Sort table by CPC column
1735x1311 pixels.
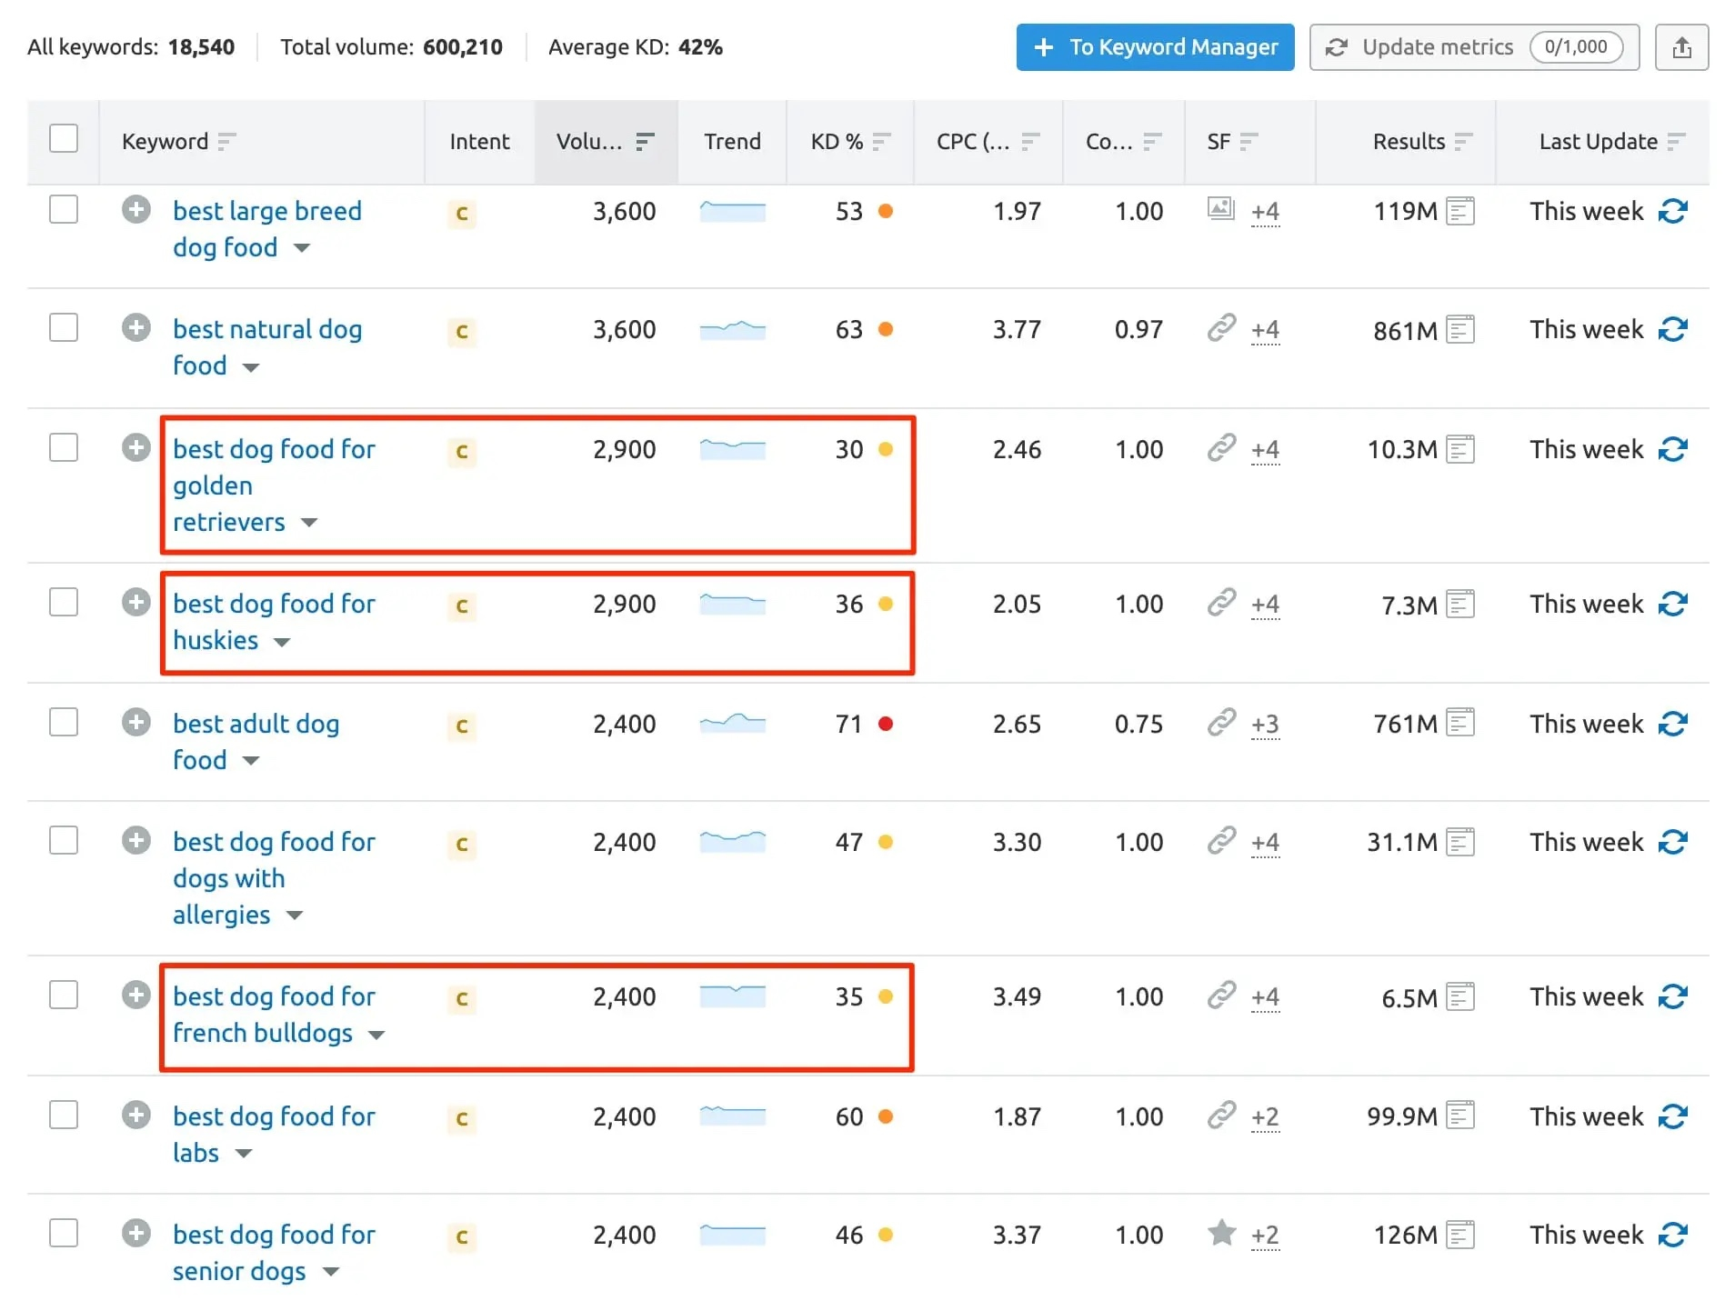pos(1030,141)
